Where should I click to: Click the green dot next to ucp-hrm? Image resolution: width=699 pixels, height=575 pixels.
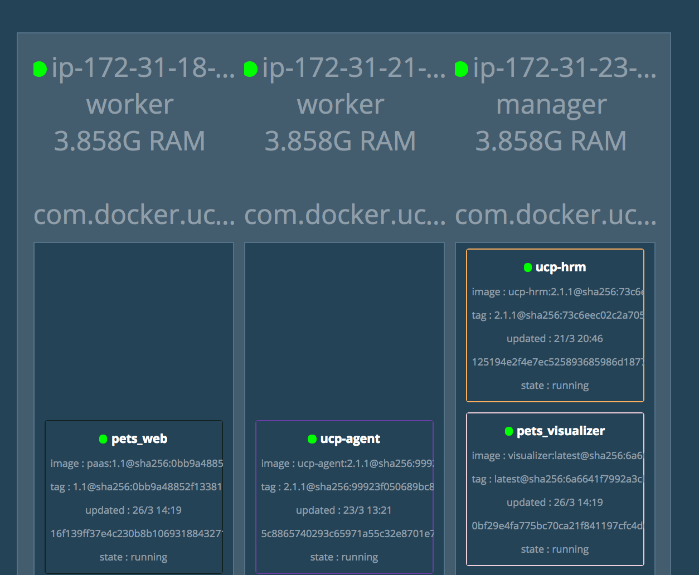[x=527, y=267]
